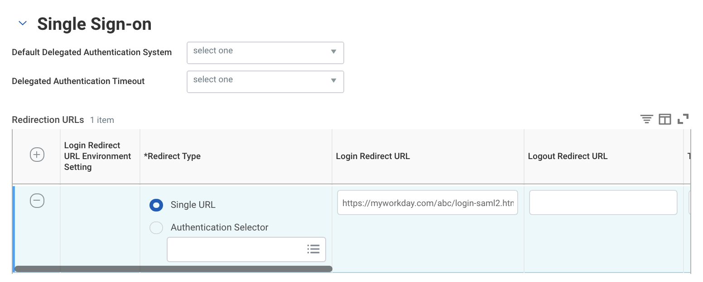The height and width of the screenshot is (282, 703).
Task: Open the Delegated Authentication Timeout dropdown
Action: point(265,82)
